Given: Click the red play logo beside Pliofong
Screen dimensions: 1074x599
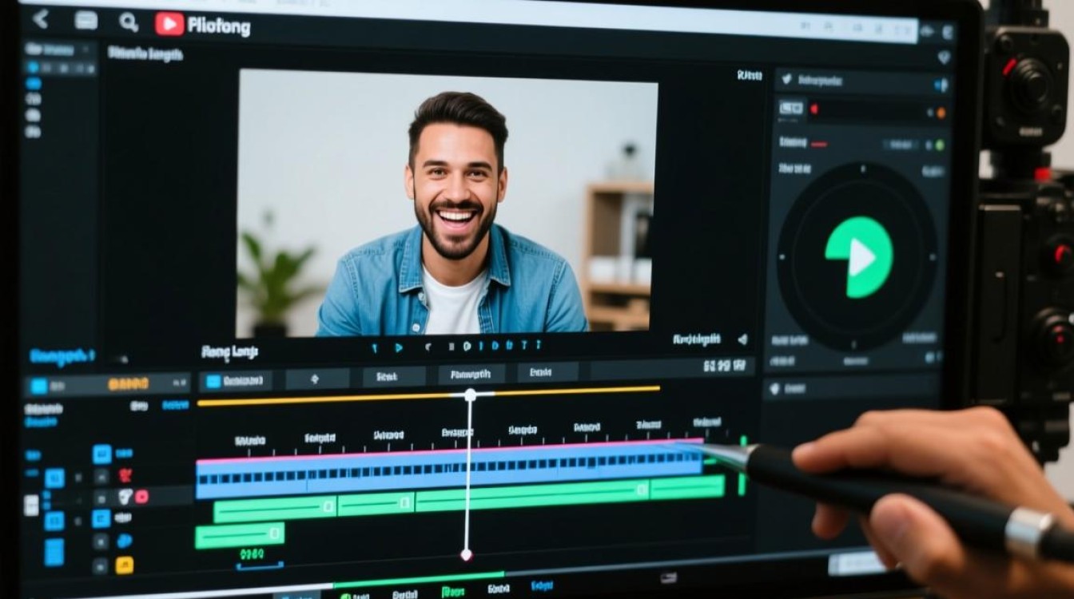Looking at the screenshot, I should [x=169, y=24].
